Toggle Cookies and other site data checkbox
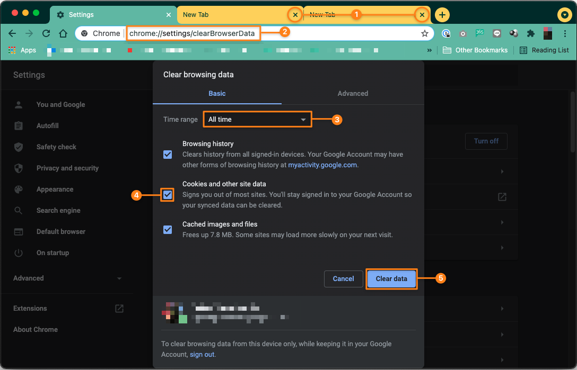The width and height of the screenshot is (577, 370). click(168, 194)
